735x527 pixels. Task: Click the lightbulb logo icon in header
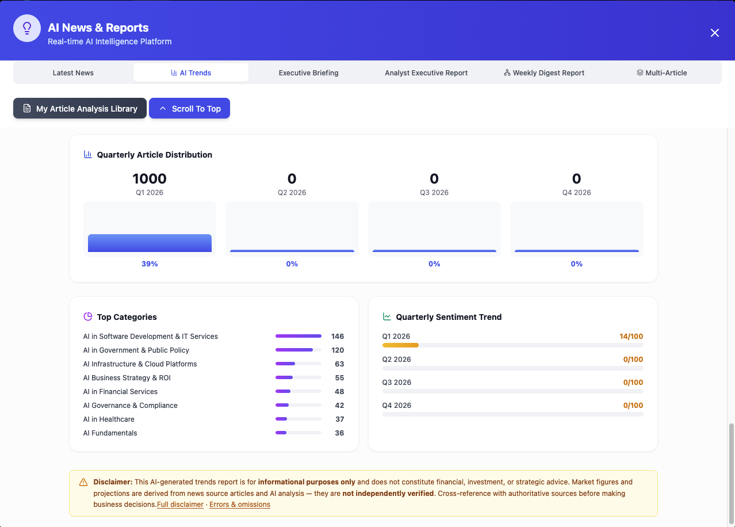click(27, 28)
